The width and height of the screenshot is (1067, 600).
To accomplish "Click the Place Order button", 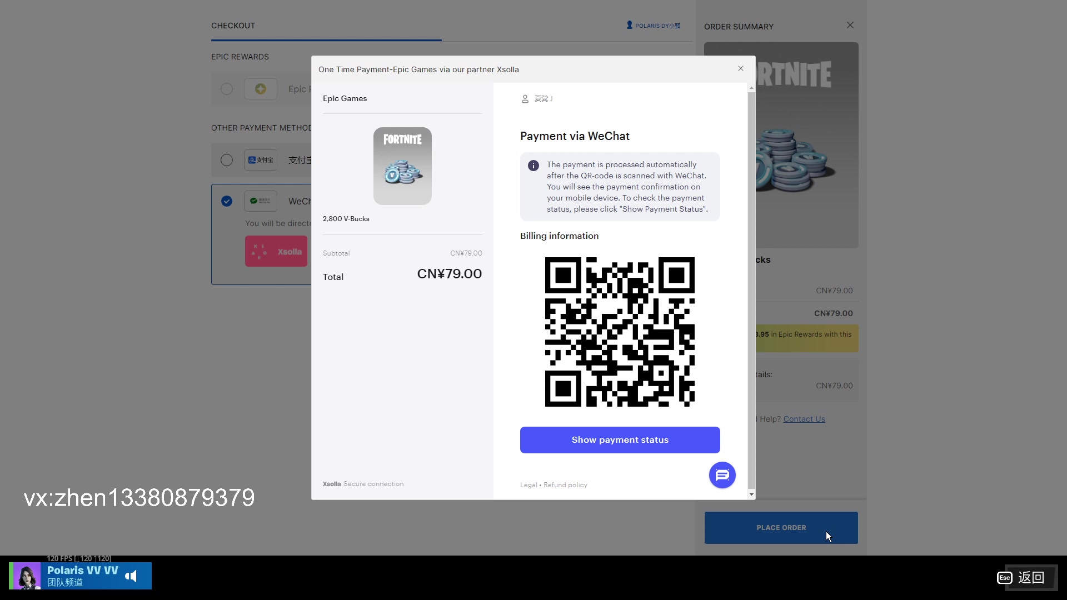I will pyautogui.click(x=781, y=528).
